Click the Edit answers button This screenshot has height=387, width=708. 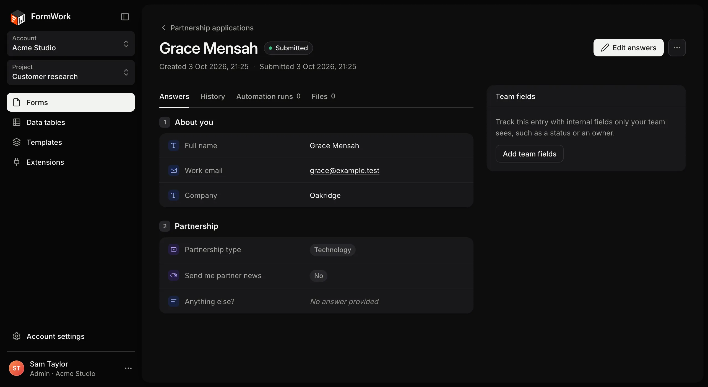click(628, 48)
